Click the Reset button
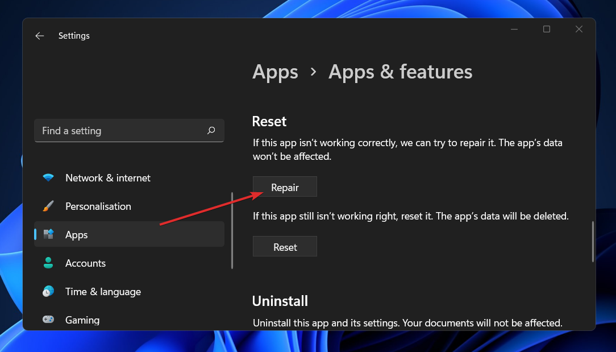This screenshot has height=352, width=616. 285,246
